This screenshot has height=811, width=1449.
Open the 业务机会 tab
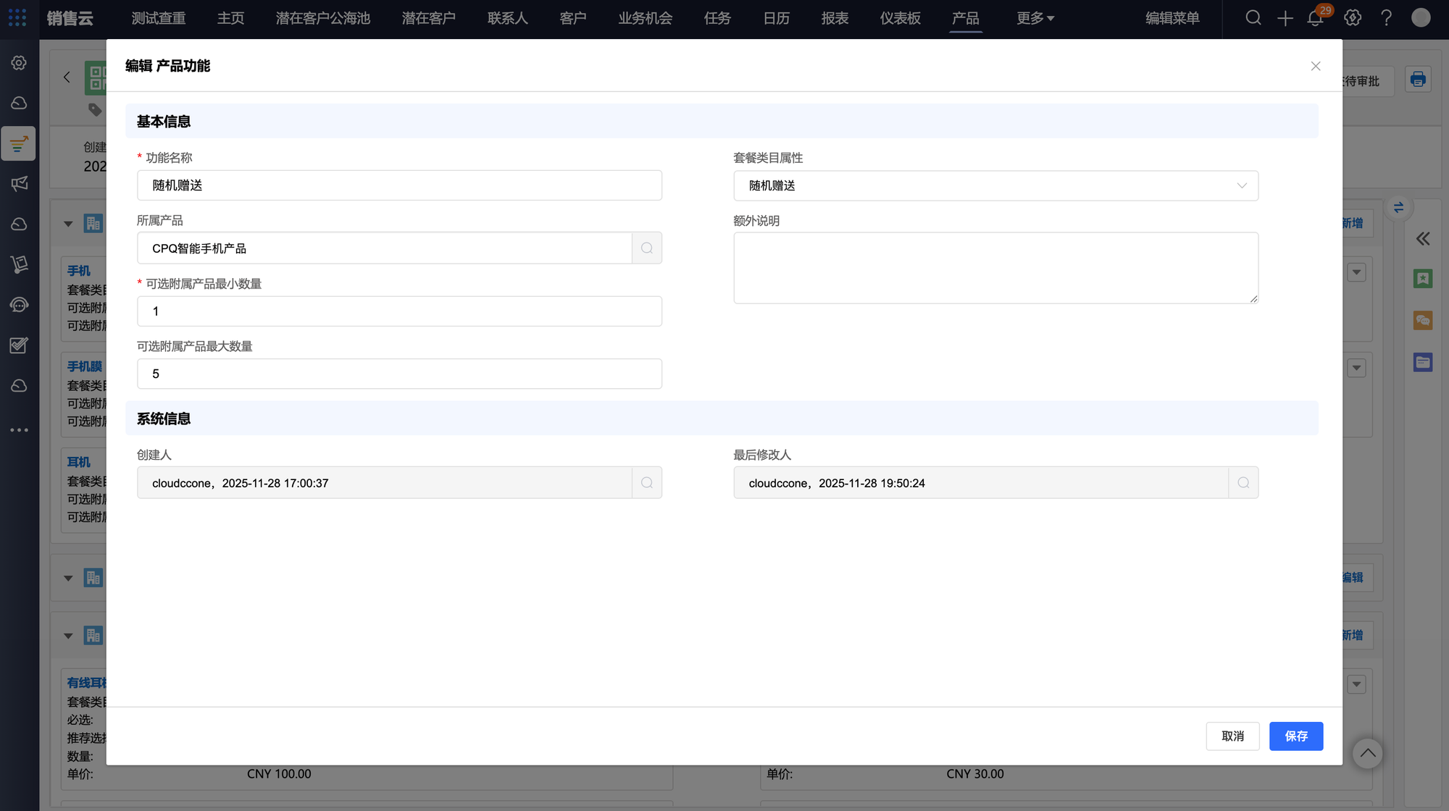click(x=645, y=18)
